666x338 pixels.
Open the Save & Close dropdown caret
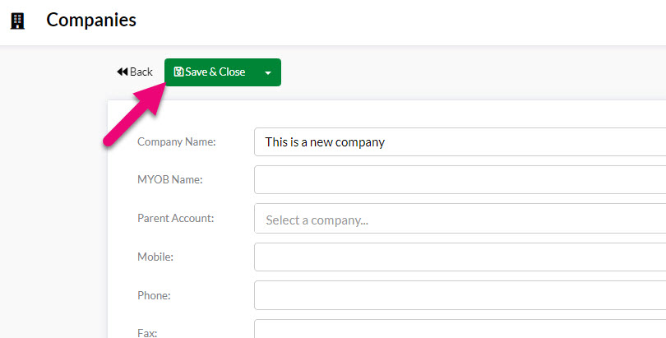click(x=268, y=72)
